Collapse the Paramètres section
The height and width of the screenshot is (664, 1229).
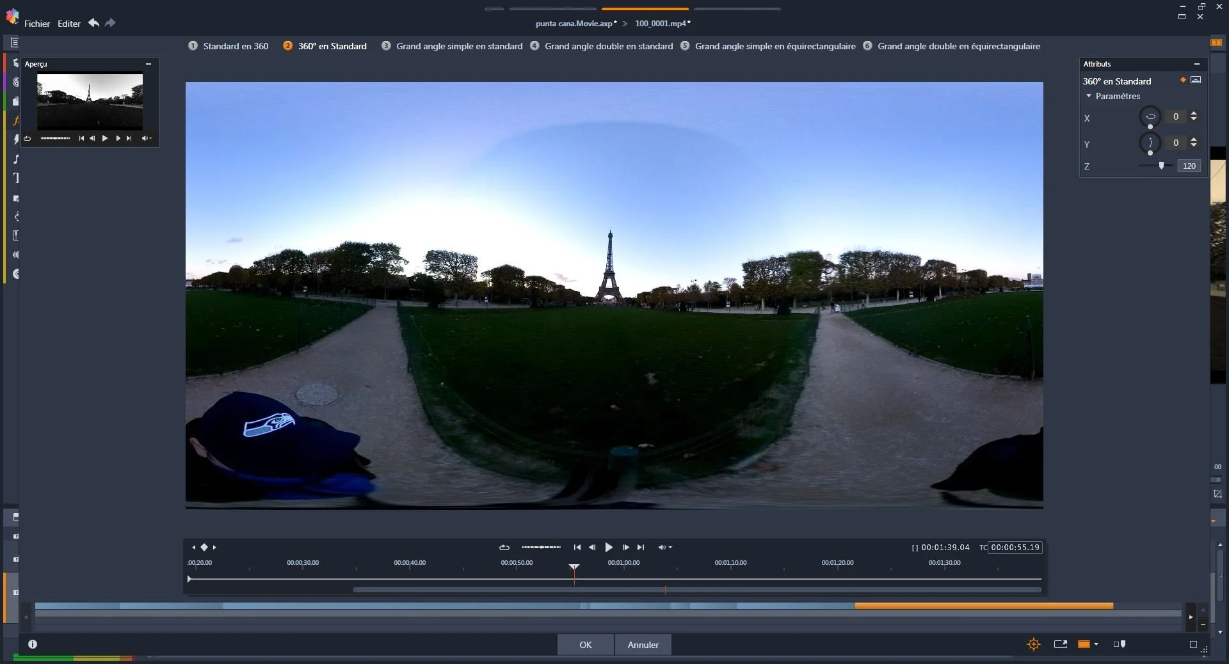pyautogui.click(x=1089, y=96)
